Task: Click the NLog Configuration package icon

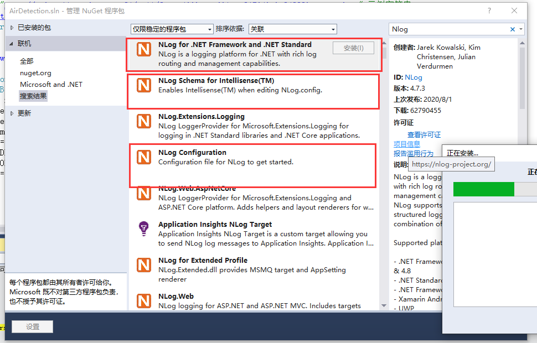Action: [x=144, y=157]
